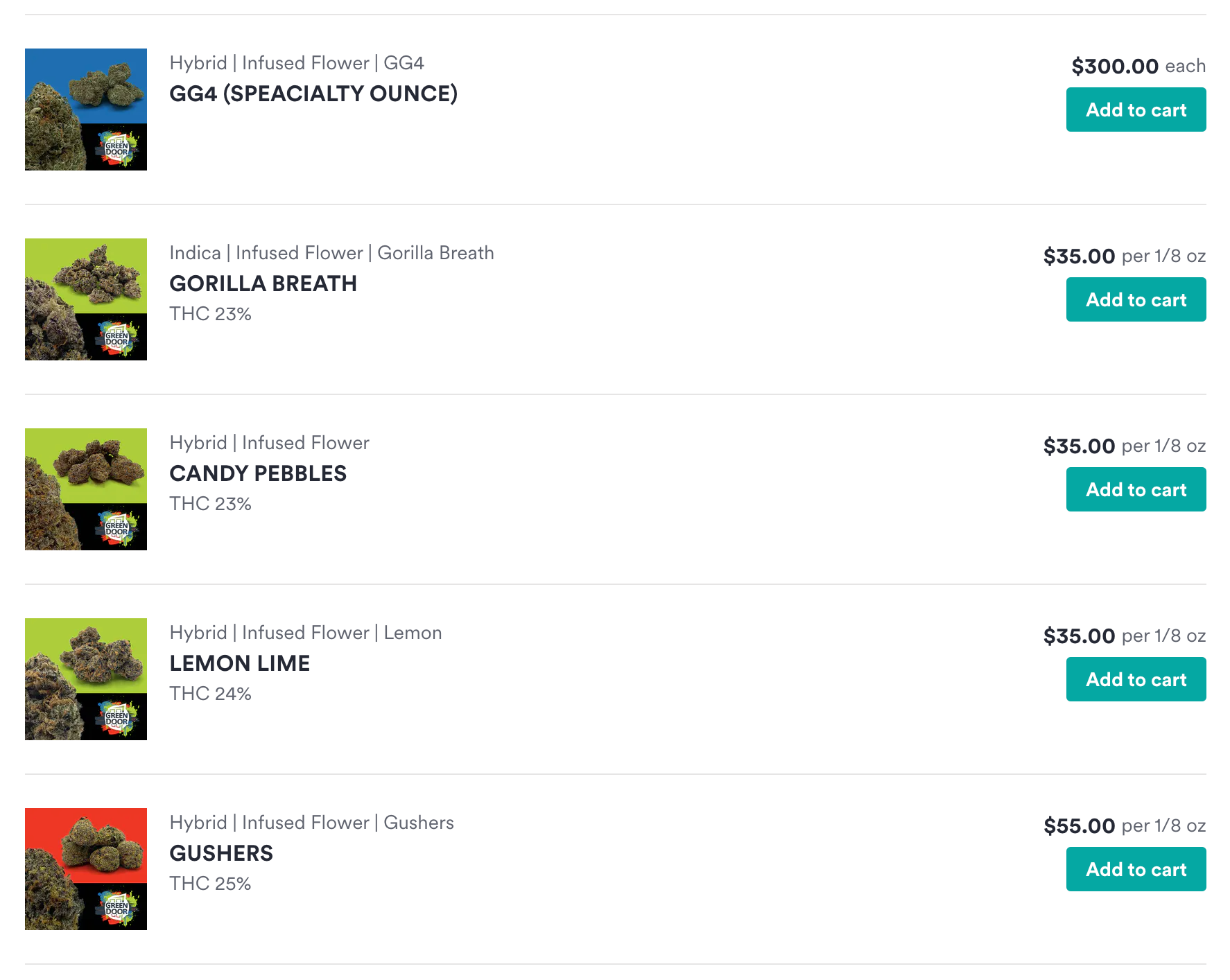Click the Lemon Lime THC 24% label
The width and height of the screenshot is (1230, 980).
coord(210,694)
